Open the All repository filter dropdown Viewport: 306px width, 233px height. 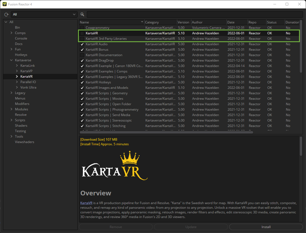[x=44, y=14]
